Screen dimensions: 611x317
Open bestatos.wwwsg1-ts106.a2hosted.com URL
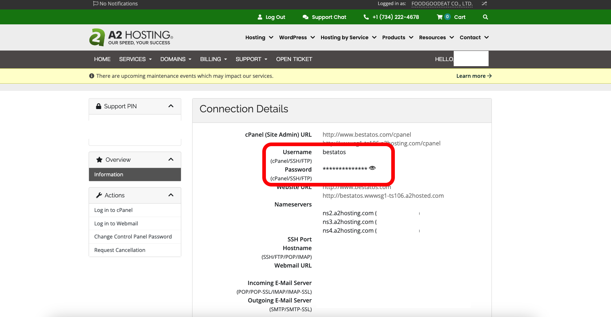pos(383,196)
